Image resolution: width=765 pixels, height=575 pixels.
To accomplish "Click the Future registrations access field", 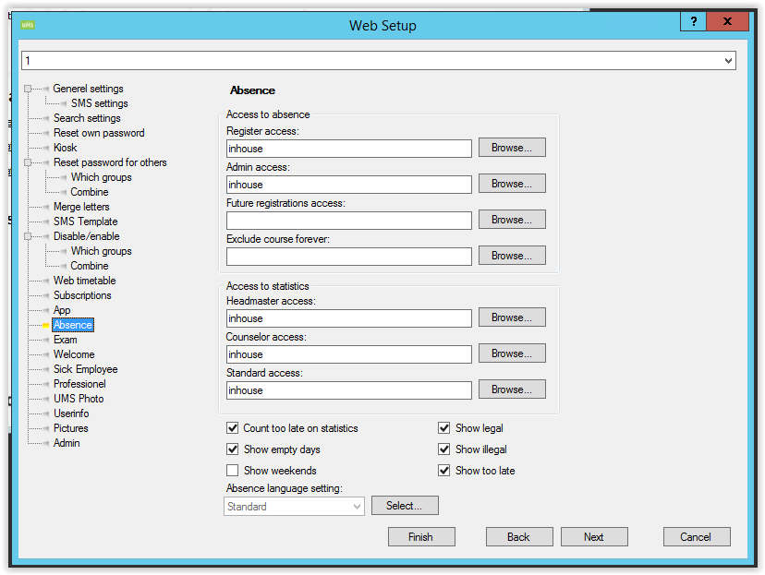I will [348, 221].
